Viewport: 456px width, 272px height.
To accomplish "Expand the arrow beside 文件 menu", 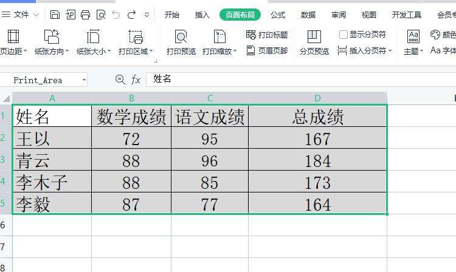I will tap(36, 15).
